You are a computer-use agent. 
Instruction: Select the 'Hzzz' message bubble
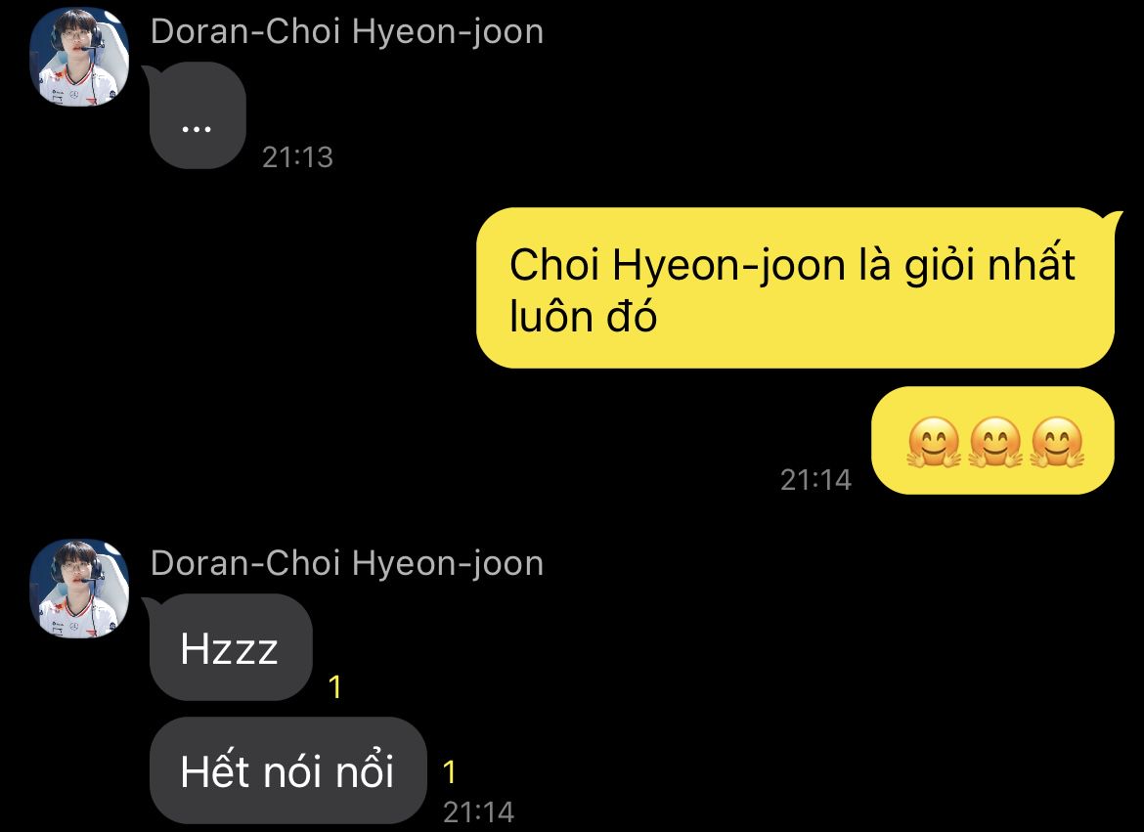tap(231, 647)
